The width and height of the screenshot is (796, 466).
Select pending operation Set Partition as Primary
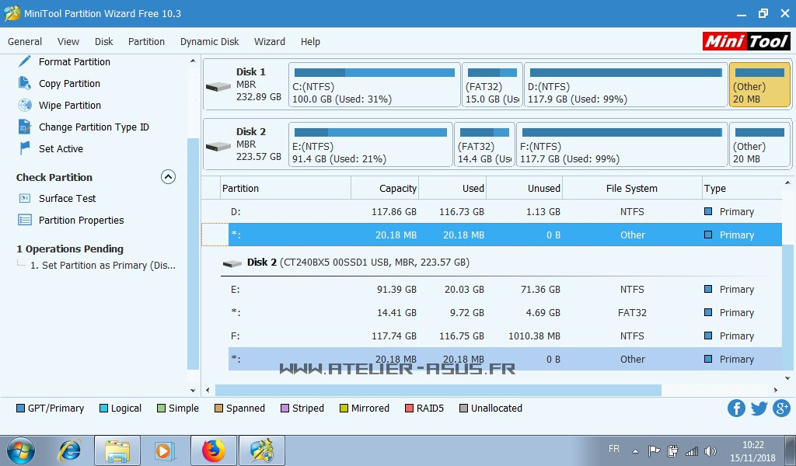[103, 265]
